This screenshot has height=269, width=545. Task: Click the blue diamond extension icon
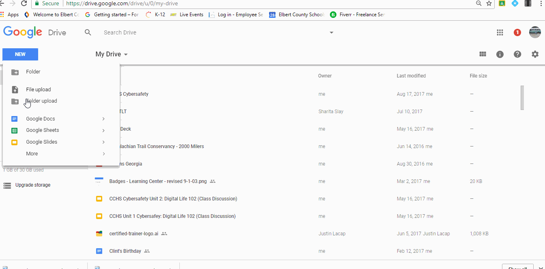tap(515, 3)
